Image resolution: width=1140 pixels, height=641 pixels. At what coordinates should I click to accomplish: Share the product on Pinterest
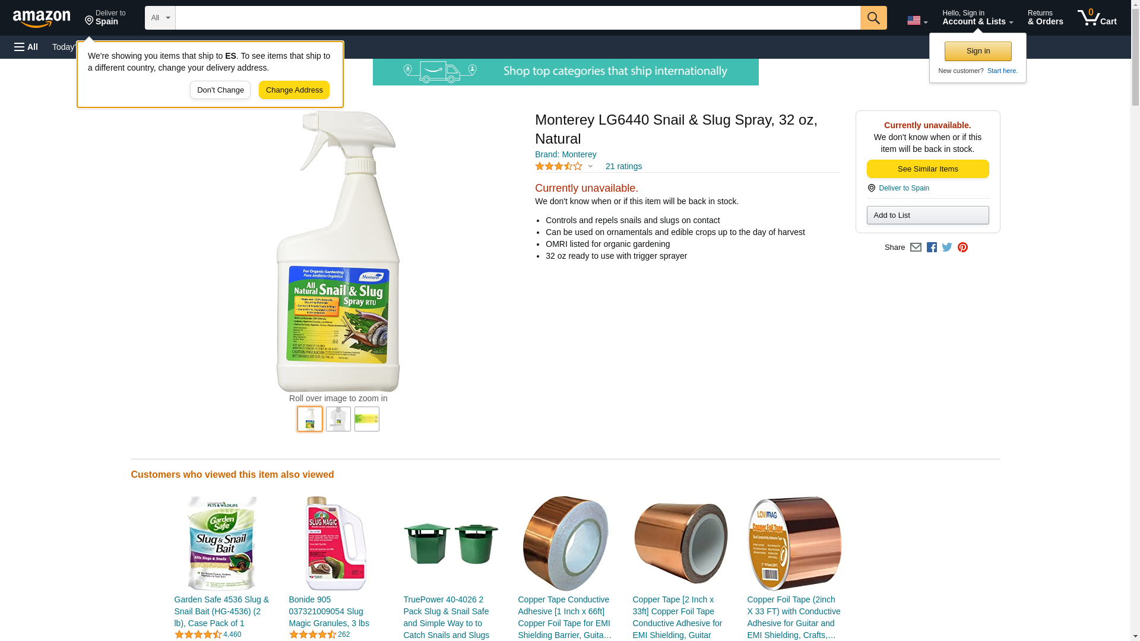pyautogui.click(x=962, y=247)
